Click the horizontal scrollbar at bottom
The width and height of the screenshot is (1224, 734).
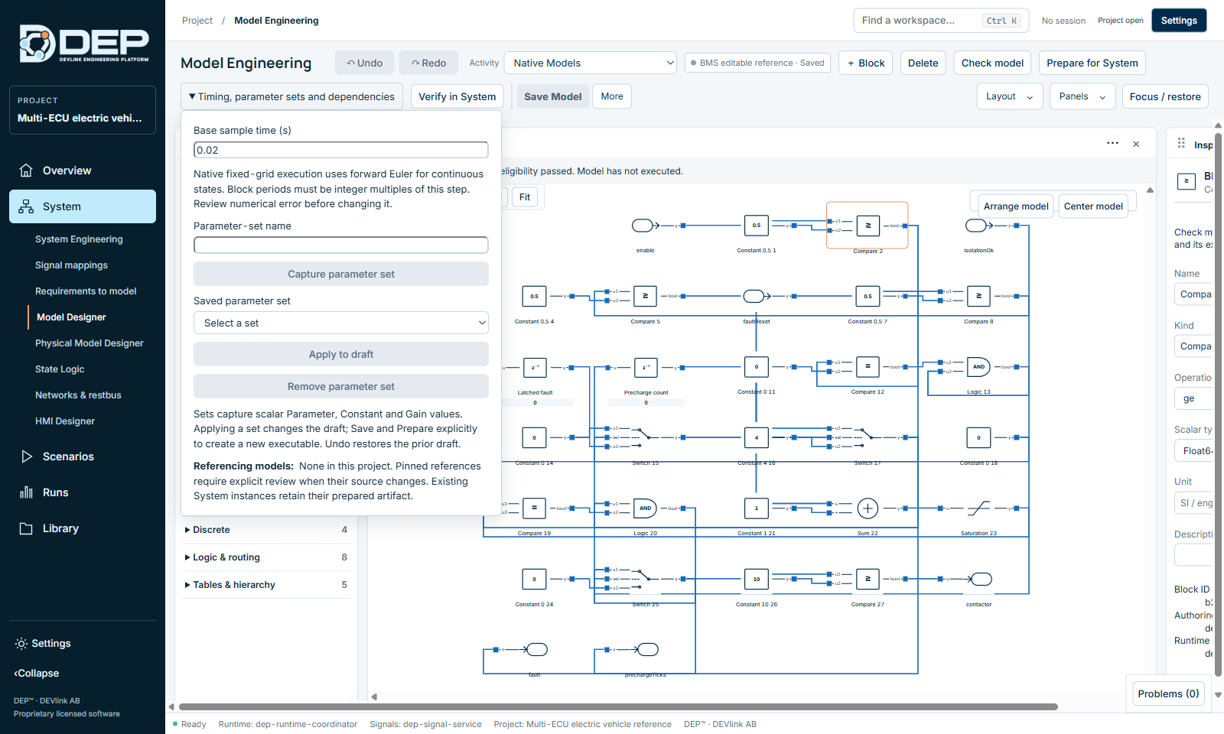tap(618, 707)
